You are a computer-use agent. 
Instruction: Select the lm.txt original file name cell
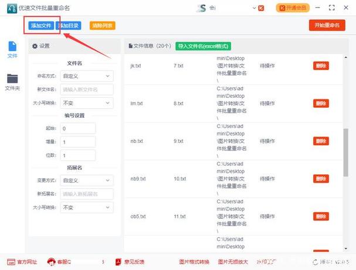click(137, 104)
